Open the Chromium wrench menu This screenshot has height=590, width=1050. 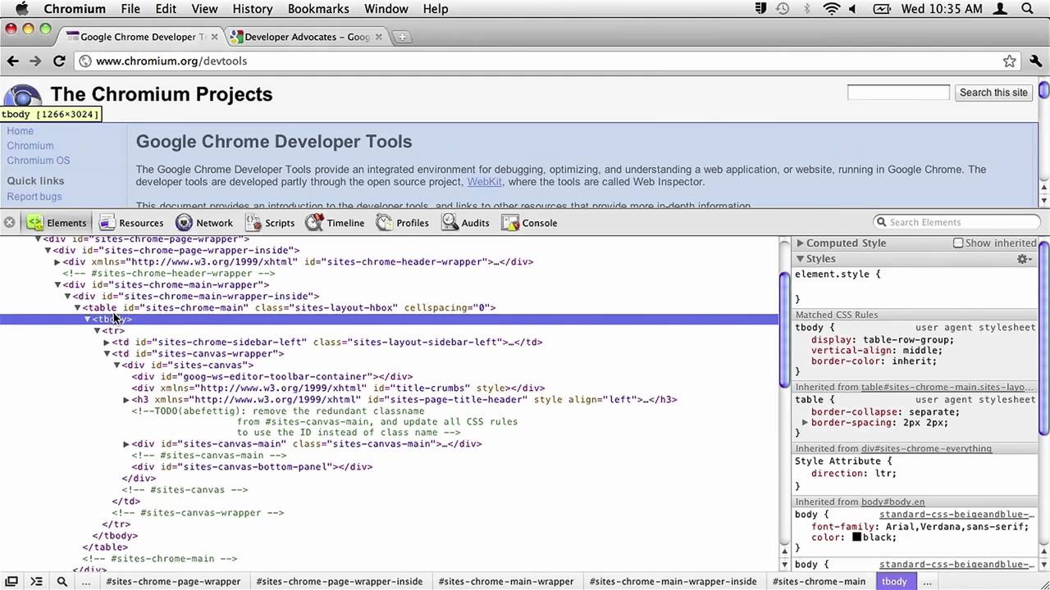click(1036, 61)
